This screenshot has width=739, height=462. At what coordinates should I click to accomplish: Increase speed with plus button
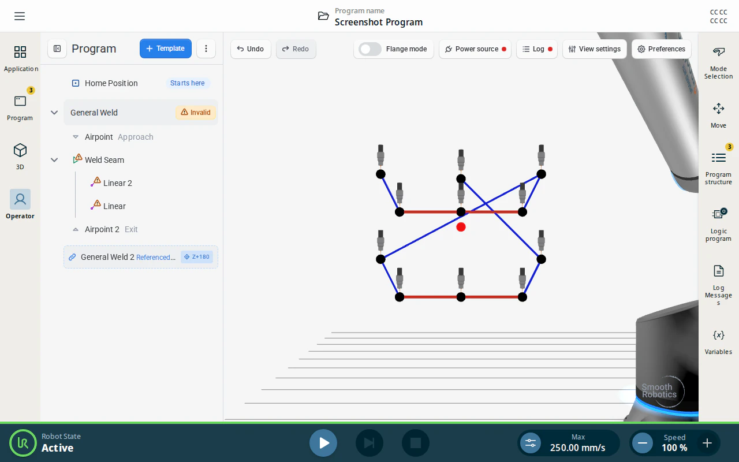point(707,443)
